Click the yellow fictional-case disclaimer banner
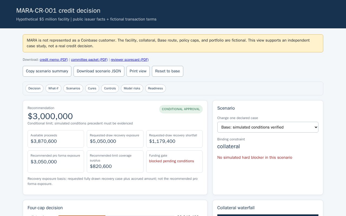 (173, 43)
